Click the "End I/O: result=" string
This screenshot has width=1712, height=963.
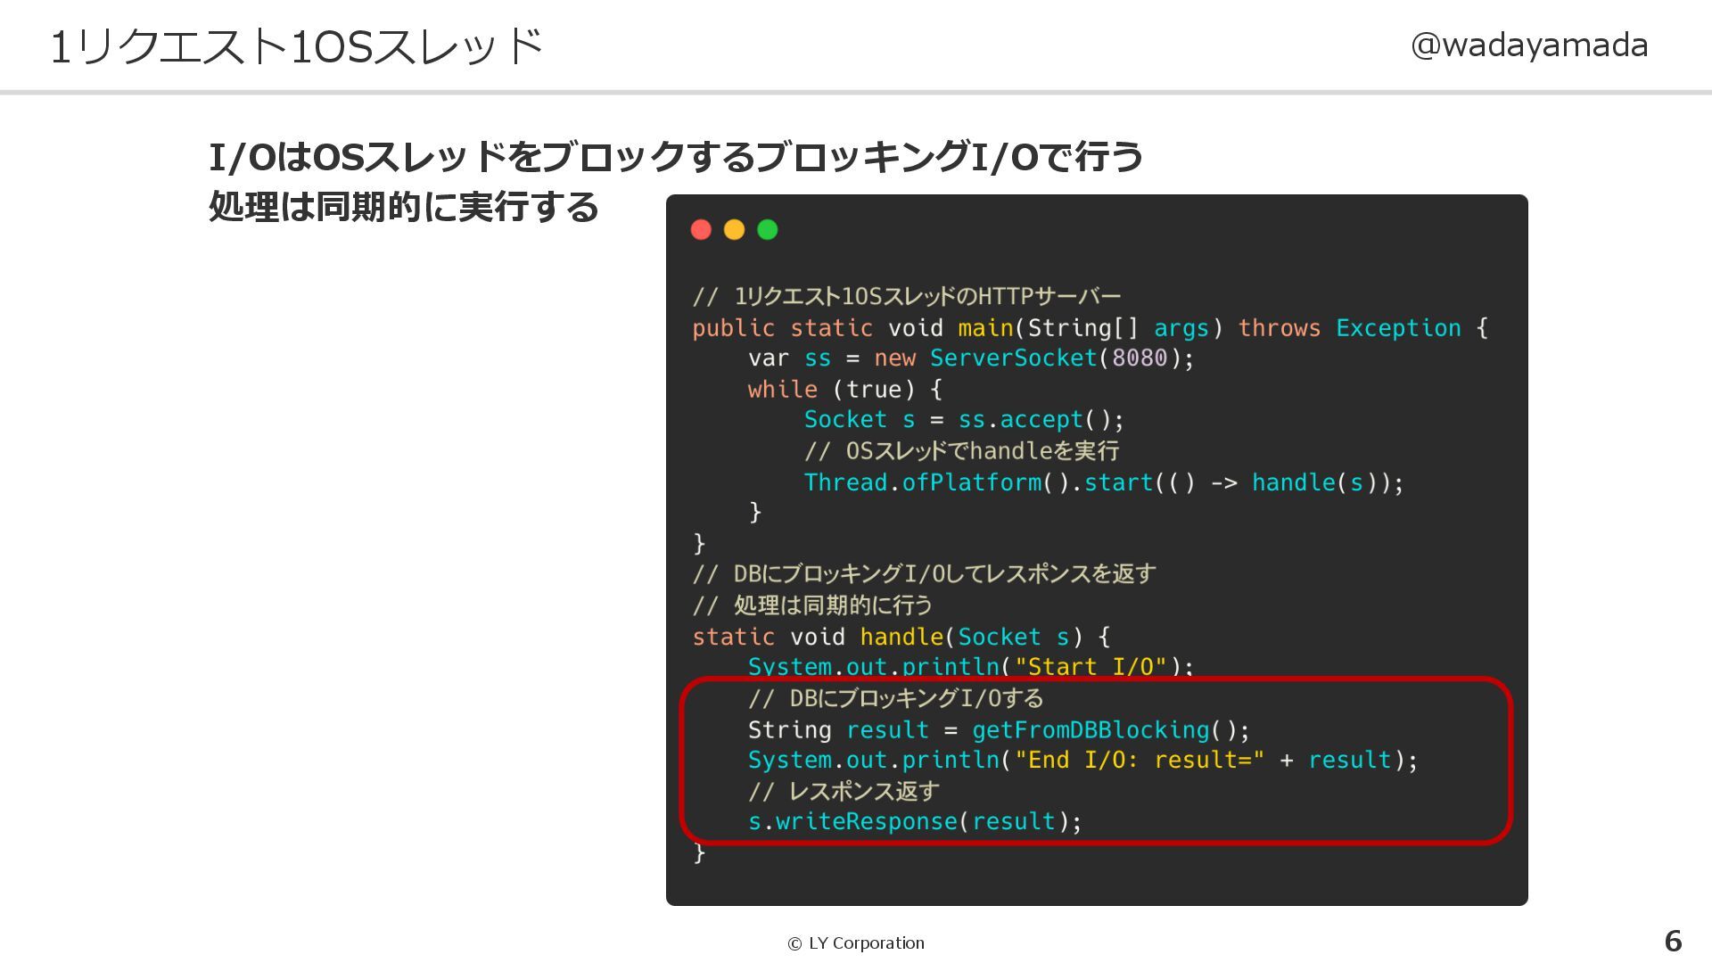tap(1139, 761)
